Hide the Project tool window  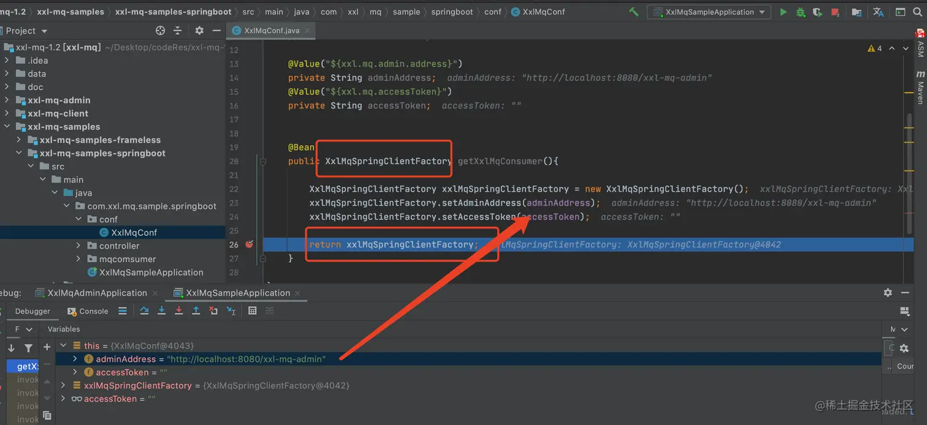tap(216, 31)
